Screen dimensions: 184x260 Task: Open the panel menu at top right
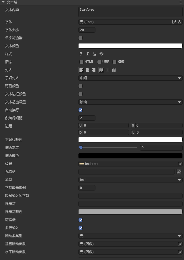click(180, 2)
